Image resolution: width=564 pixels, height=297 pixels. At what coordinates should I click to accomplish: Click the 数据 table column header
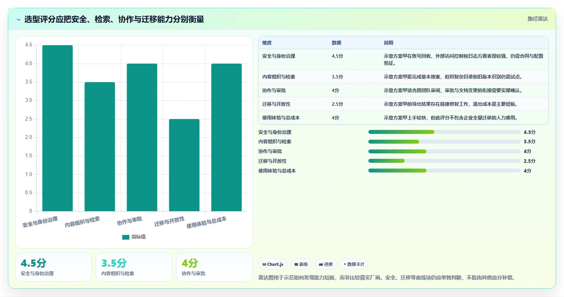click(x=337, y=43)
